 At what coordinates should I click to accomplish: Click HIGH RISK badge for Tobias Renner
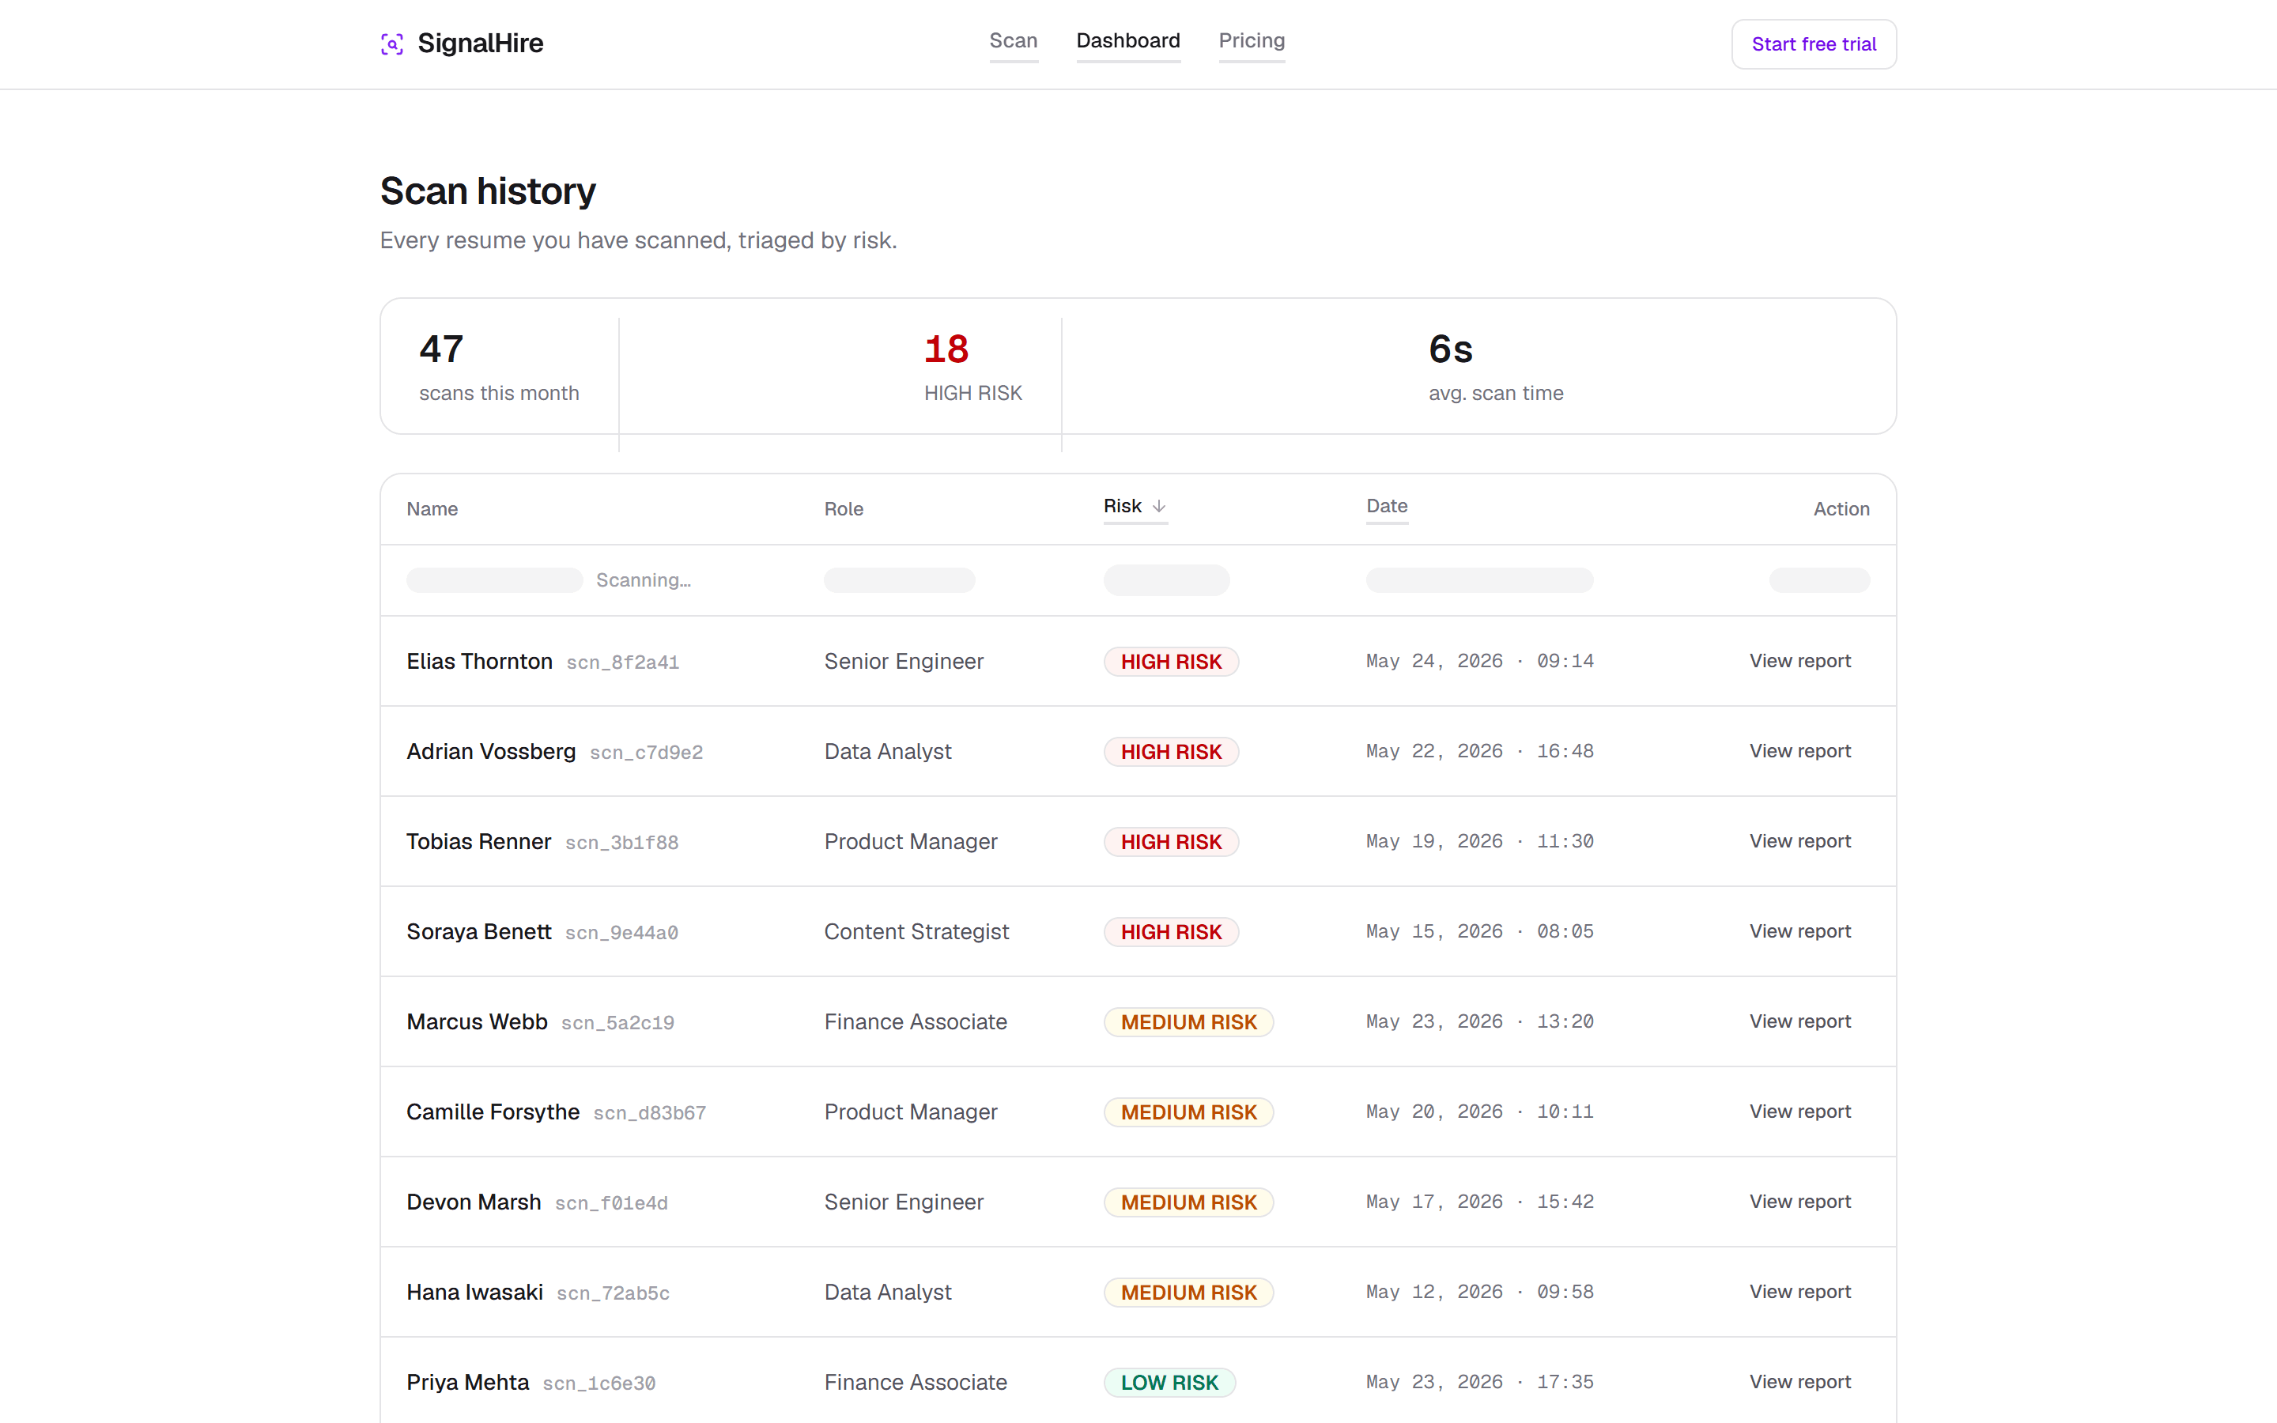tap(1172, 841)
